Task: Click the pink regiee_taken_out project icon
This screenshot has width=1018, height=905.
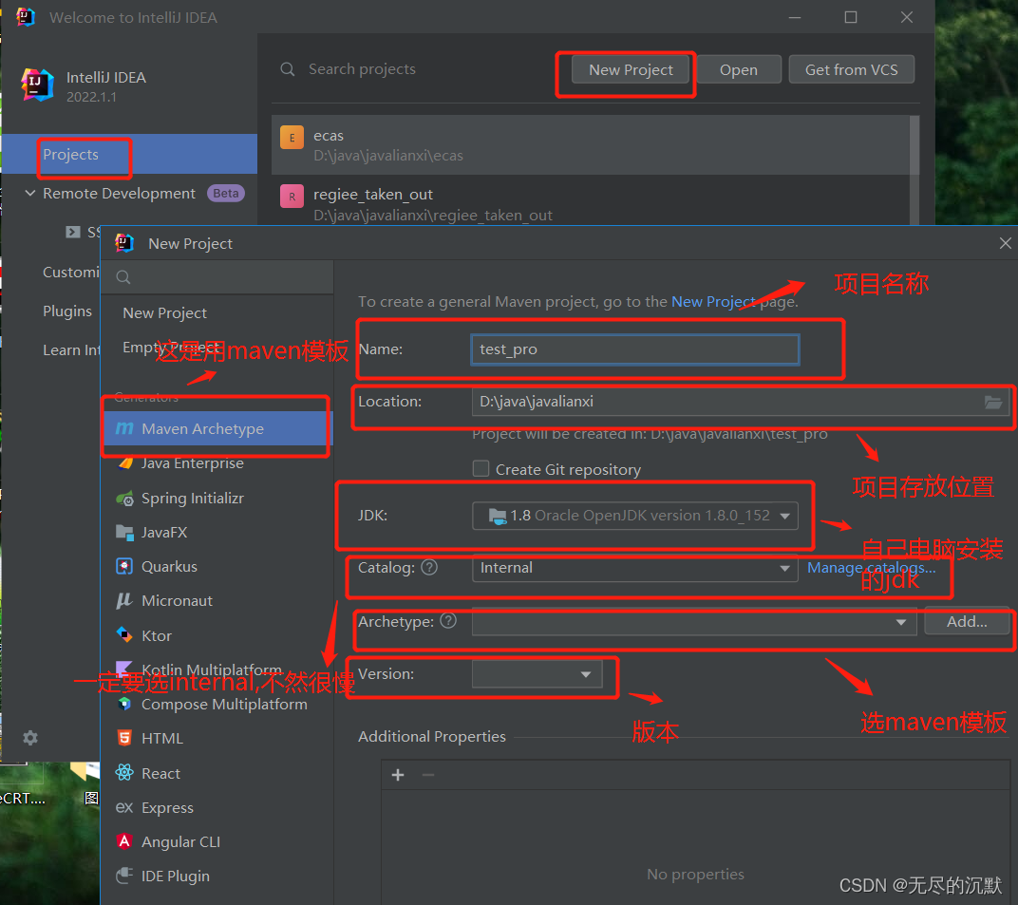Action: 292,196
